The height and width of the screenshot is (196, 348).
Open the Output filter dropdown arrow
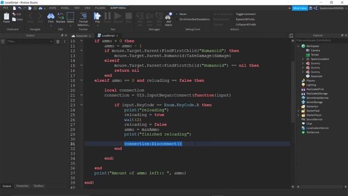(51, 41)
